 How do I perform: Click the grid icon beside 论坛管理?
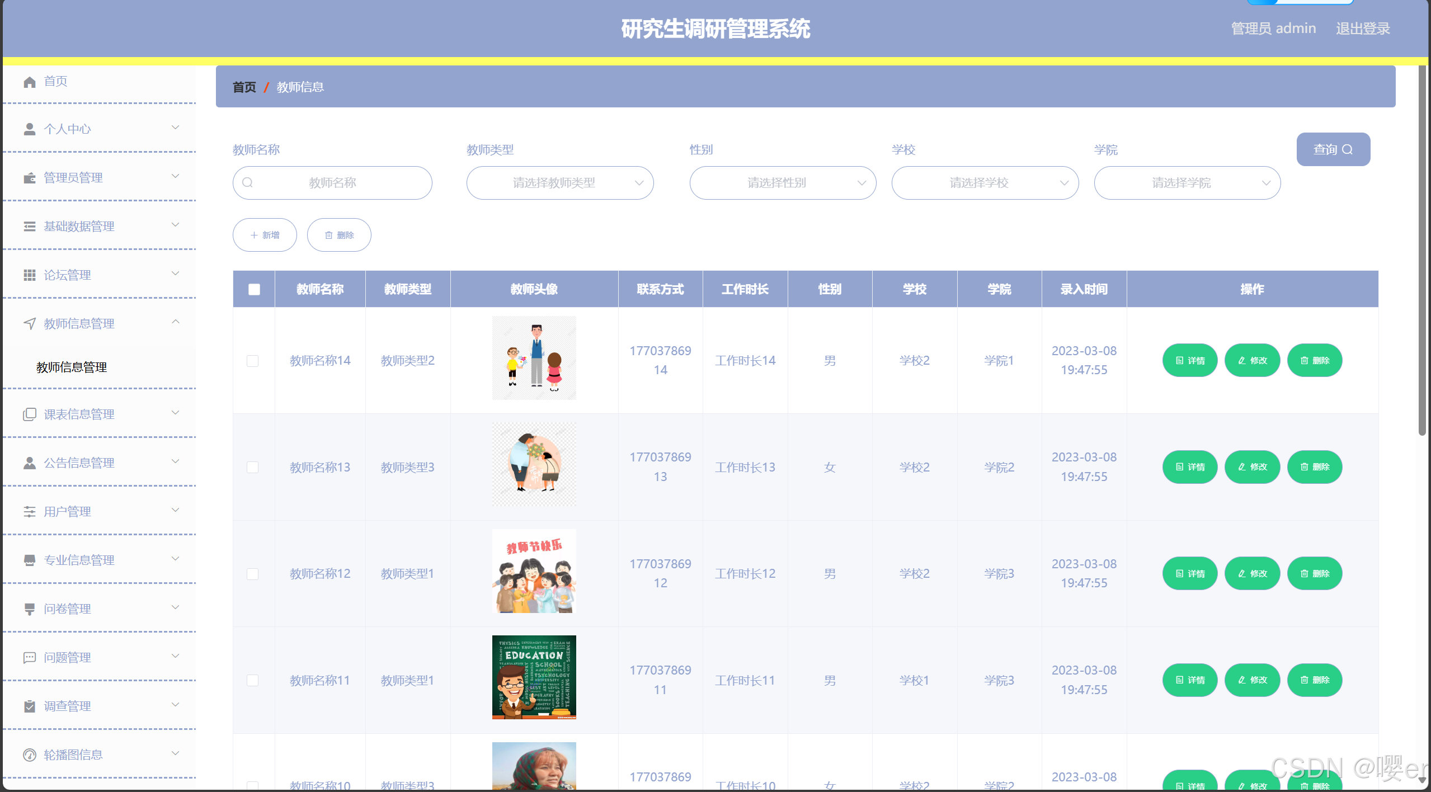click(x=30, y=275)
